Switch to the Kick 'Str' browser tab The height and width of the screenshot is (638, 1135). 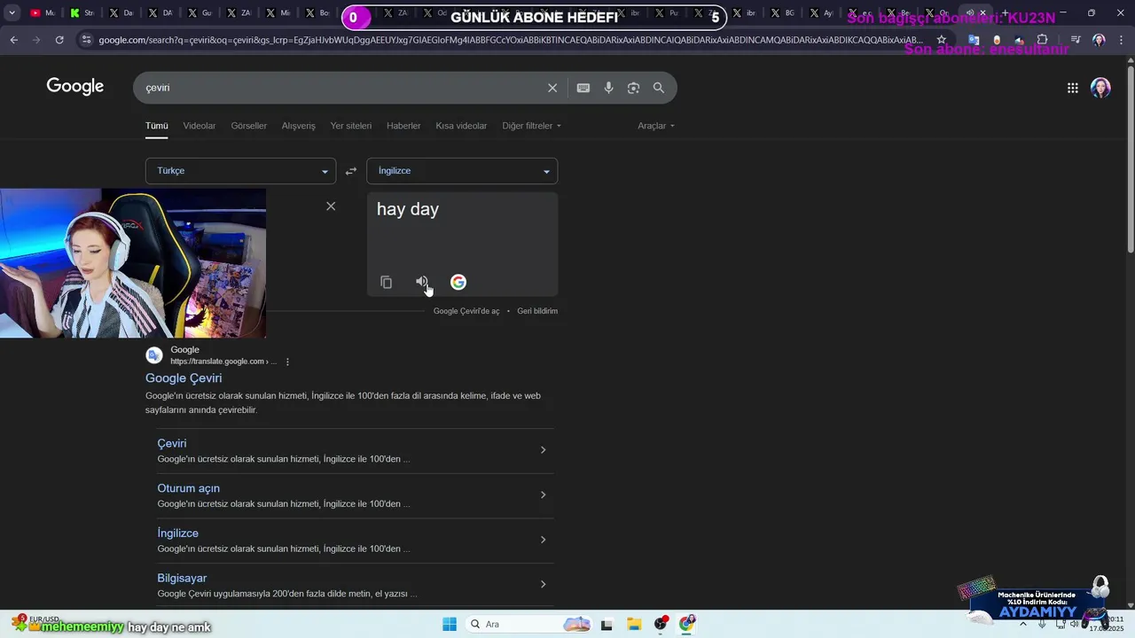[82, 13]
